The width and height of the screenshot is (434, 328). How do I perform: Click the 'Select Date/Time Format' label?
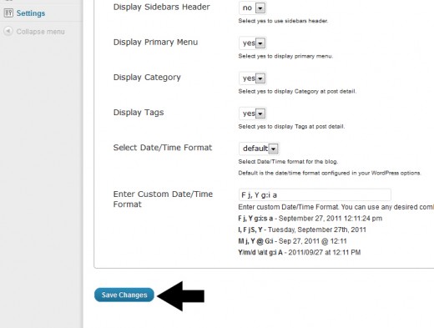pos(163,148)
